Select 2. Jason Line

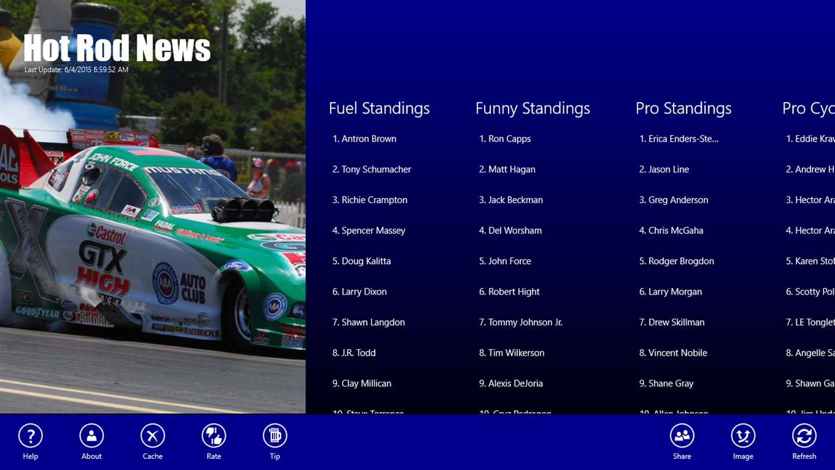664,169
